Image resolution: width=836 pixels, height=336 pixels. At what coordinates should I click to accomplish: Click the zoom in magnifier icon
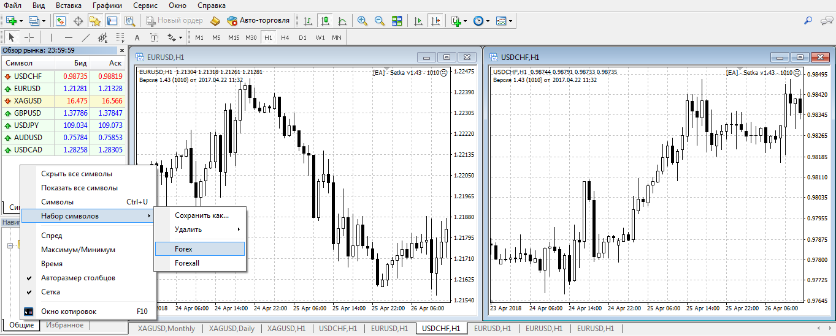pyautogui.click(x=362, y=20)
